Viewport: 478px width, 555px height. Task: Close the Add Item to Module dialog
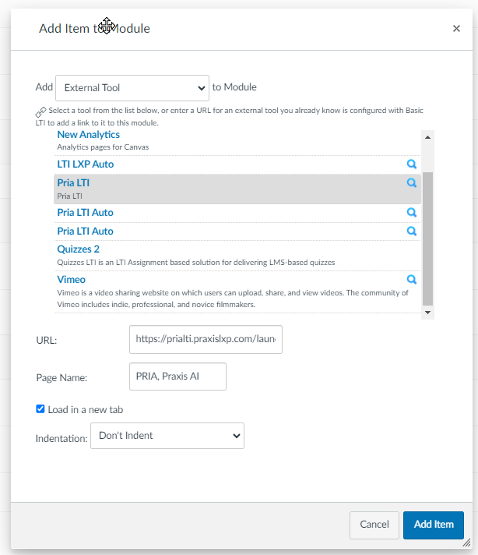click(456, 28)
